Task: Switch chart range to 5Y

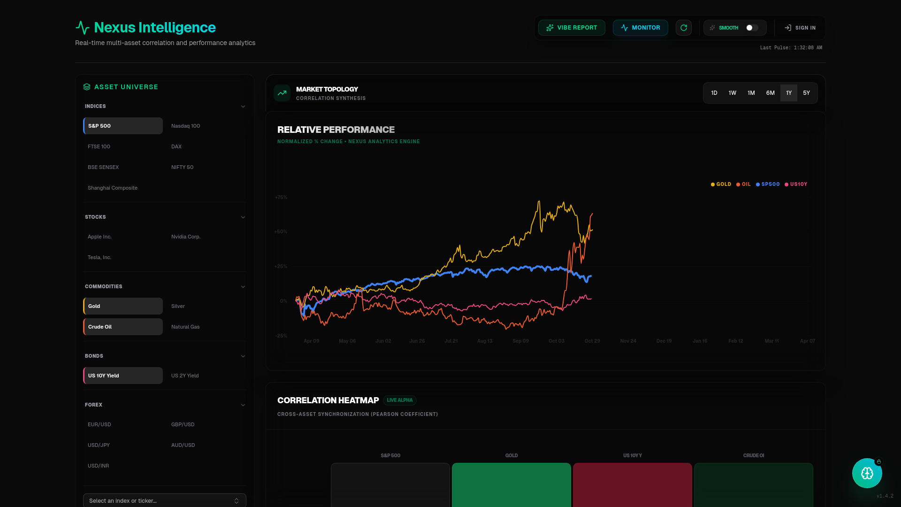Action: pos(807,93)
